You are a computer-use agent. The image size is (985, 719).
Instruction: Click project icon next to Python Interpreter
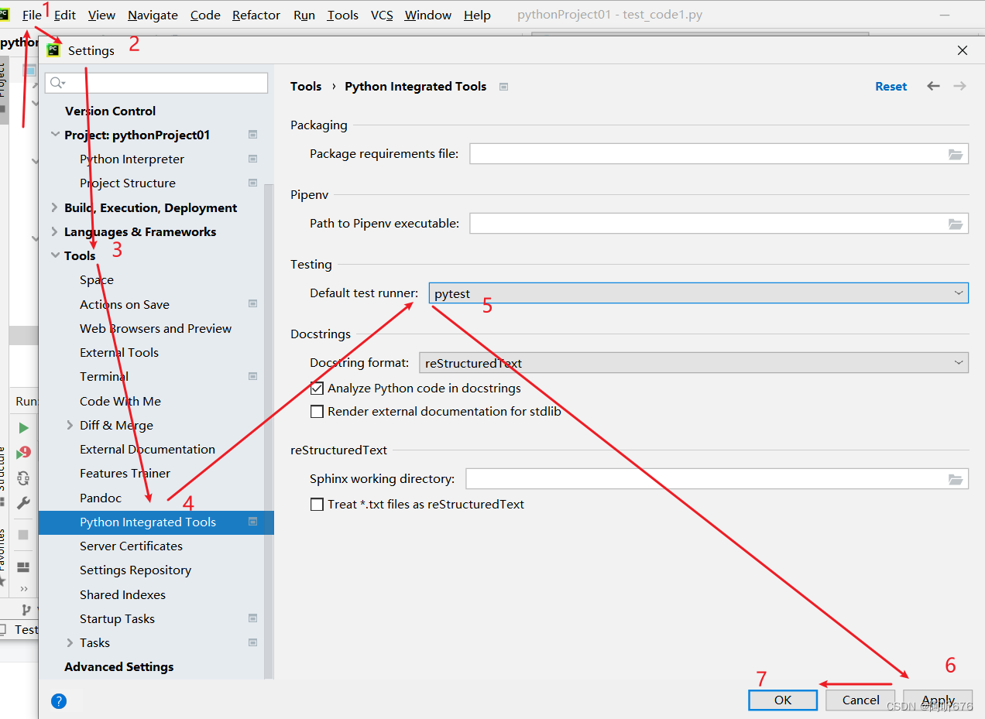click(252, 159)
